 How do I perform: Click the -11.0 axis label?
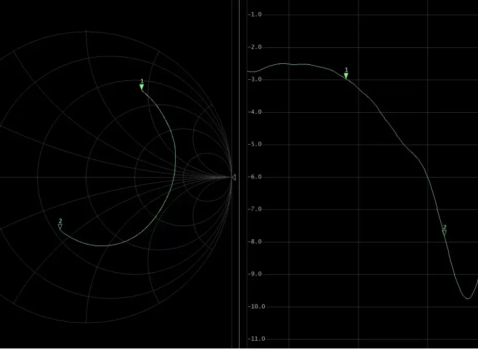tap(257, 339)
